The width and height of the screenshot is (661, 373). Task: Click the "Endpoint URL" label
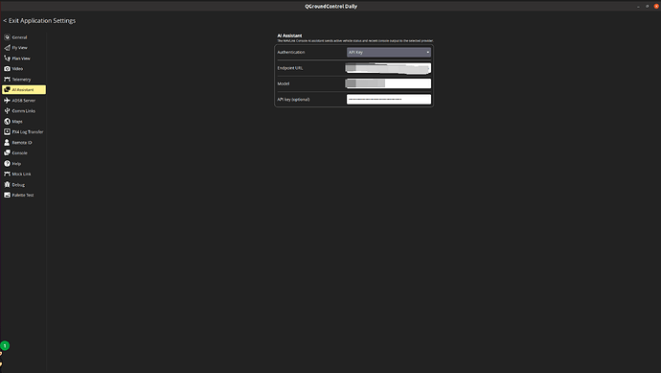(290, 68)
